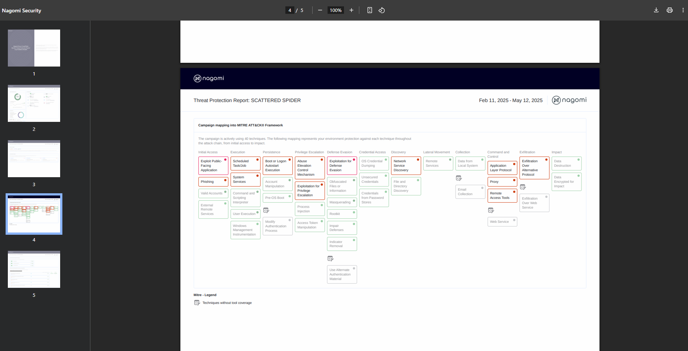
Task: Click the fit to page icon
Action: (370, 10)
